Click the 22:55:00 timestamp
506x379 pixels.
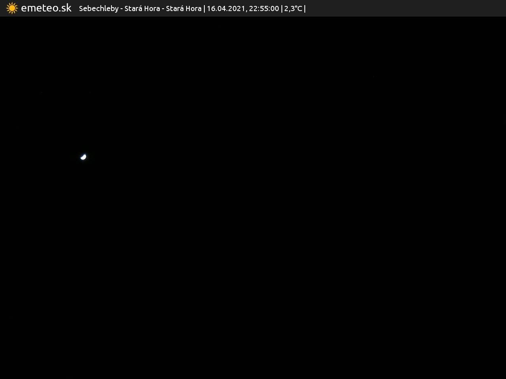(x=264, y=9)
